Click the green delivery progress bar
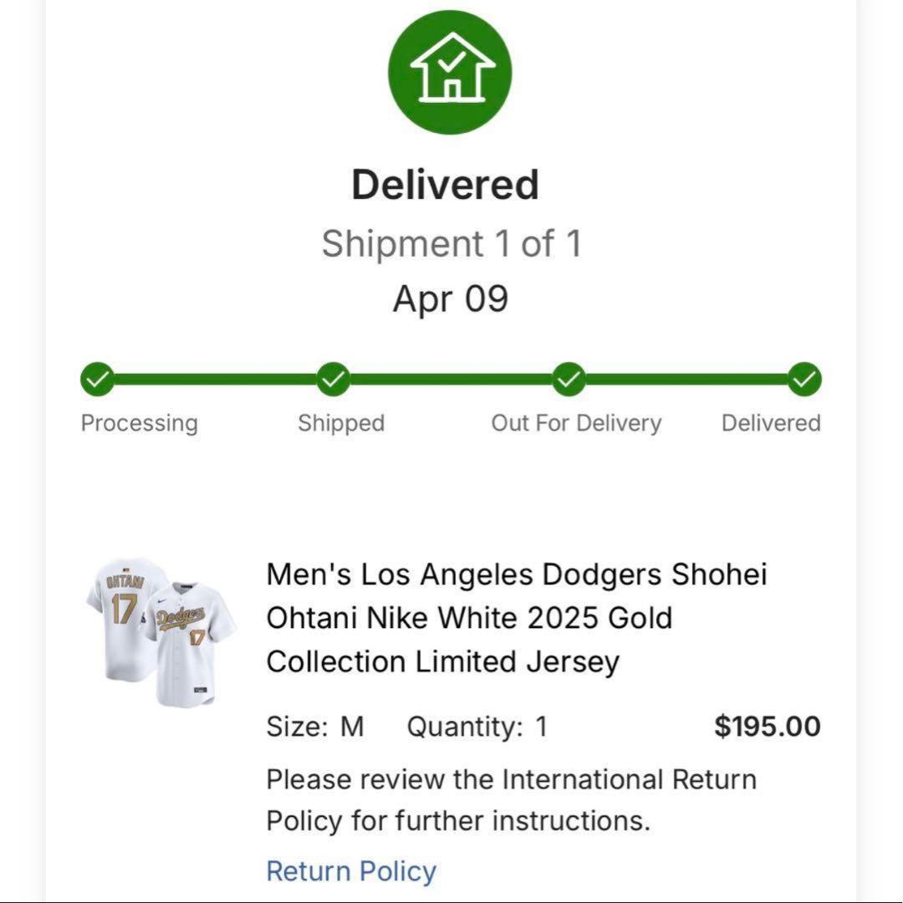 pyautogui.click(x=451, y=380)
